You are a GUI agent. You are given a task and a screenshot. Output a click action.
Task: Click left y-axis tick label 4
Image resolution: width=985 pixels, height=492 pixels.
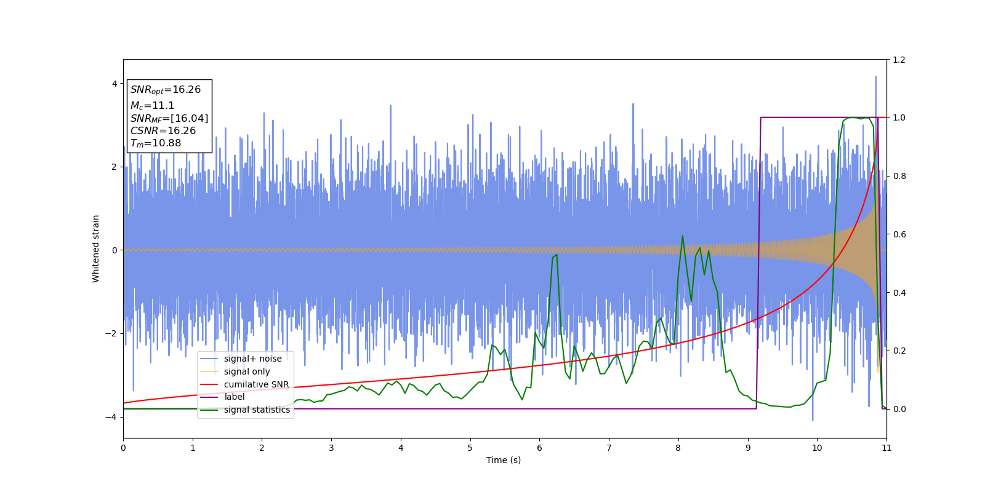click(115, 84)
